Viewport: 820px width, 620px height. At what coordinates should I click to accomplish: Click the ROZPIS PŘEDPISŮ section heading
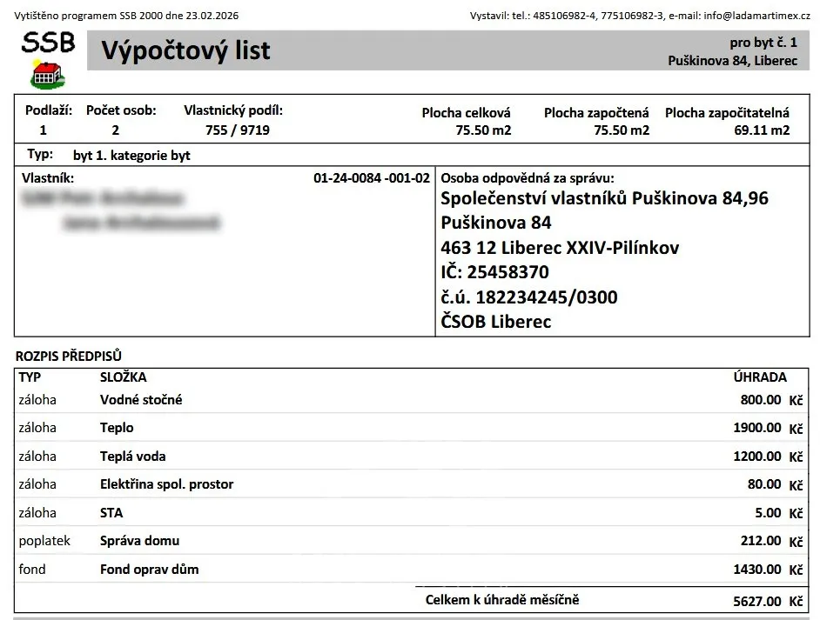[x=69, y=356]
